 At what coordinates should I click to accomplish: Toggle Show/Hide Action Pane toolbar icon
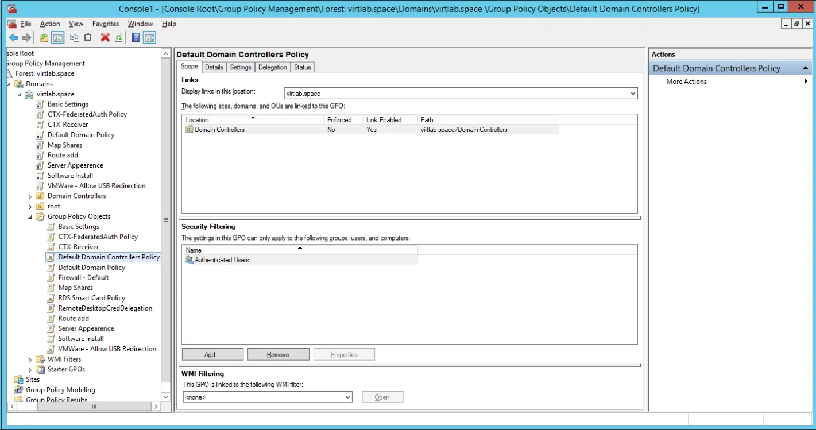click(149, 38)
